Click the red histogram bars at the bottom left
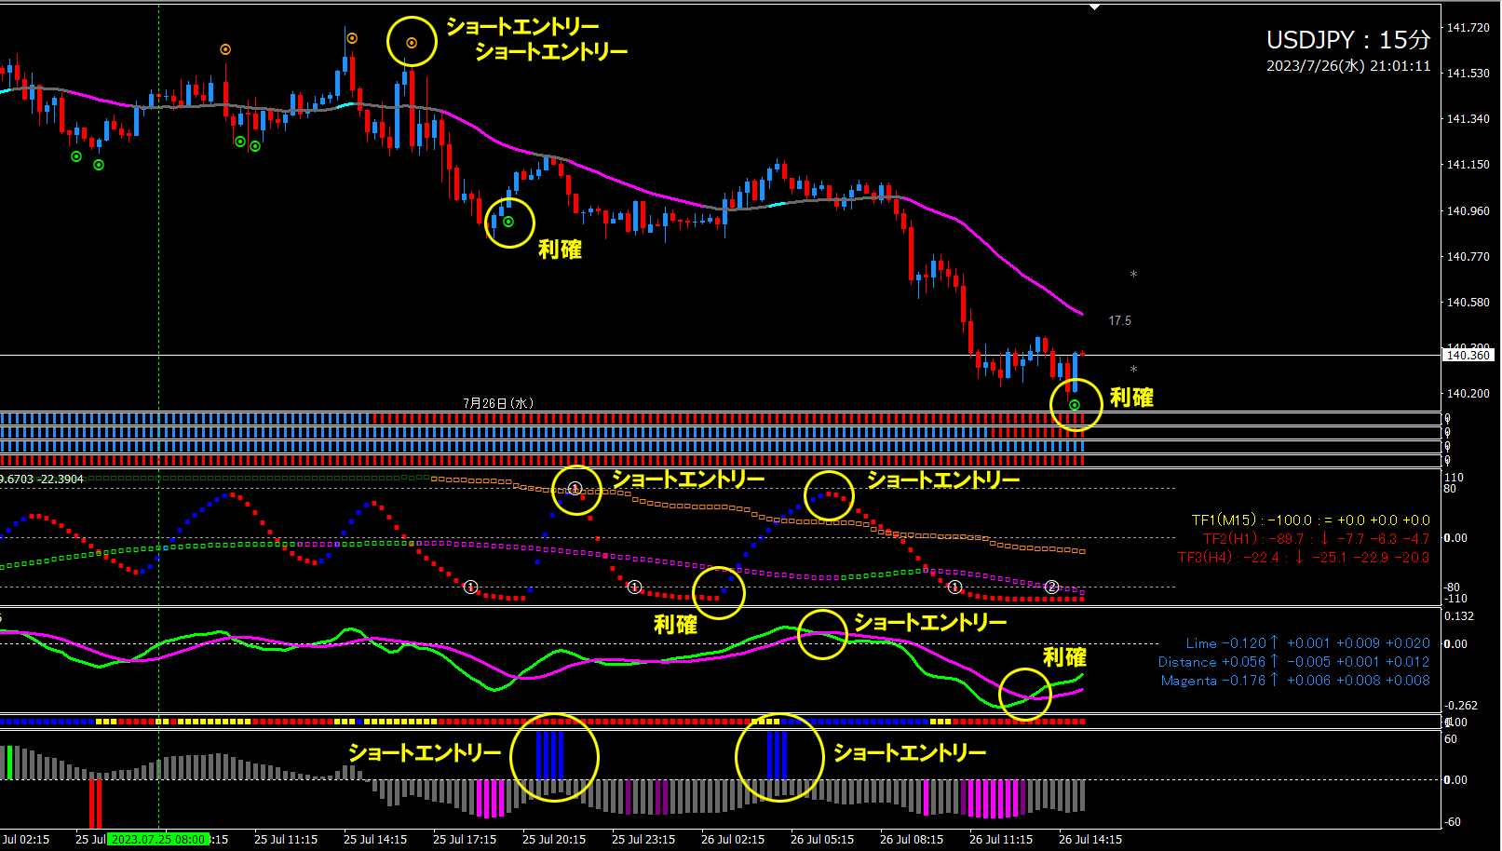The width and height of the screenshot is (1502, 851). (95, 804)
